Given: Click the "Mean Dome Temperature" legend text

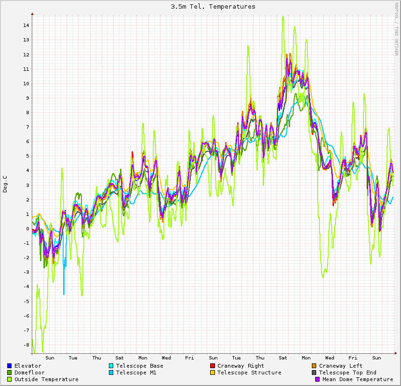Looking at the screenshot, I should [358, 379].
